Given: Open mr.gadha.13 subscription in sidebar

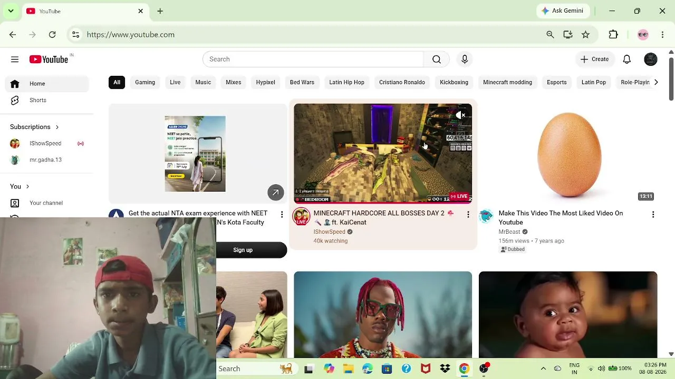Looking at the screenshot, I should 47,160.
